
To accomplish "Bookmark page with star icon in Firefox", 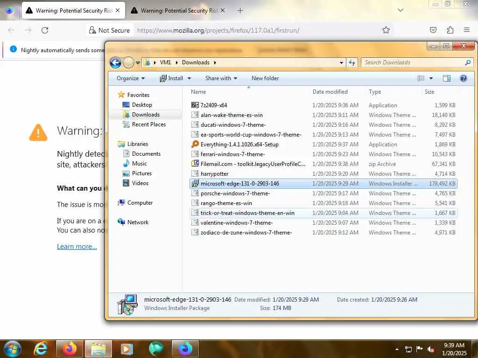I will [386, 30].
